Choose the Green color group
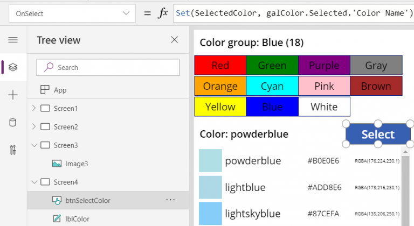Image resolution: width=414 pixels, height=226 pixels. coord(272,65)
